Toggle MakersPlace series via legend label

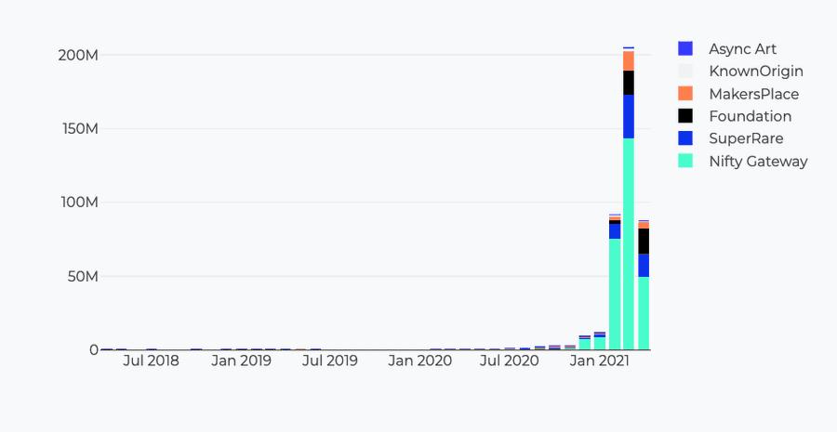pos(753,94)
